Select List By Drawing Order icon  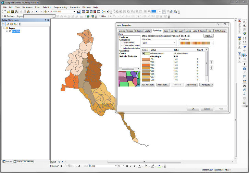coord(4,24)
